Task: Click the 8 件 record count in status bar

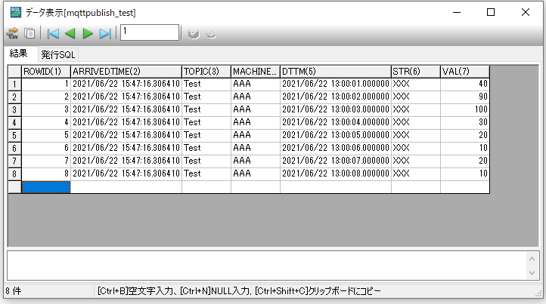Action: pos(14,290)
